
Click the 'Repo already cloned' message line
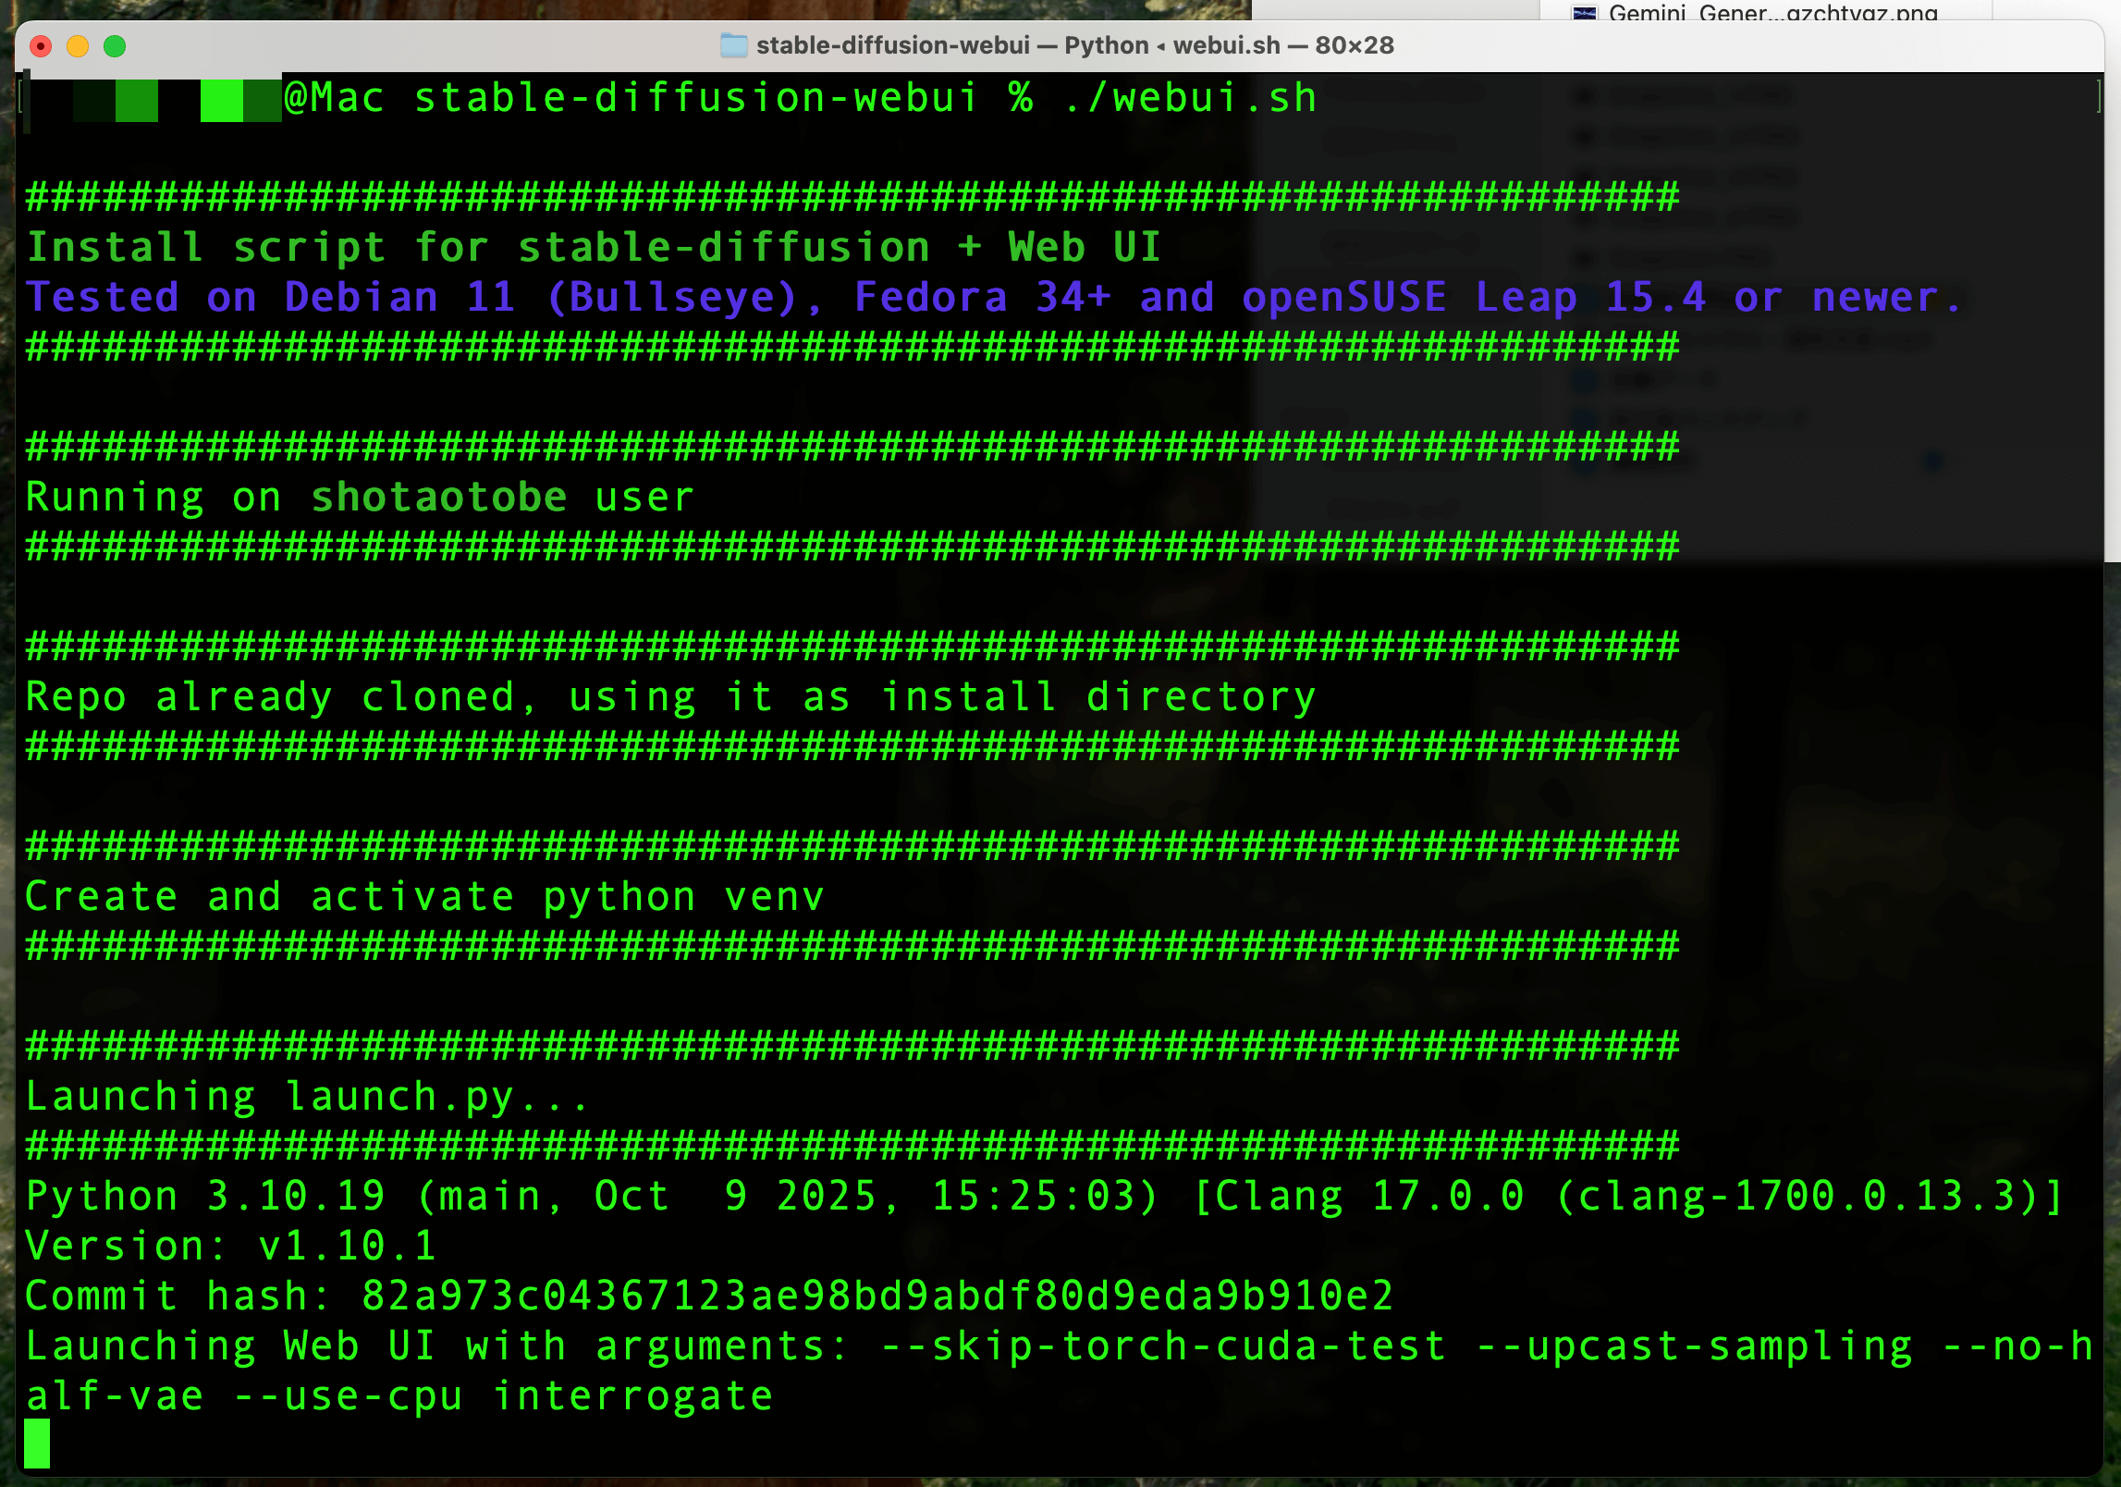(669, 697)
